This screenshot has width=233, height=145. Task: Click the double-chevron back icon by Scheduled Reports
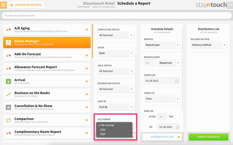click(x=12, y=5)
